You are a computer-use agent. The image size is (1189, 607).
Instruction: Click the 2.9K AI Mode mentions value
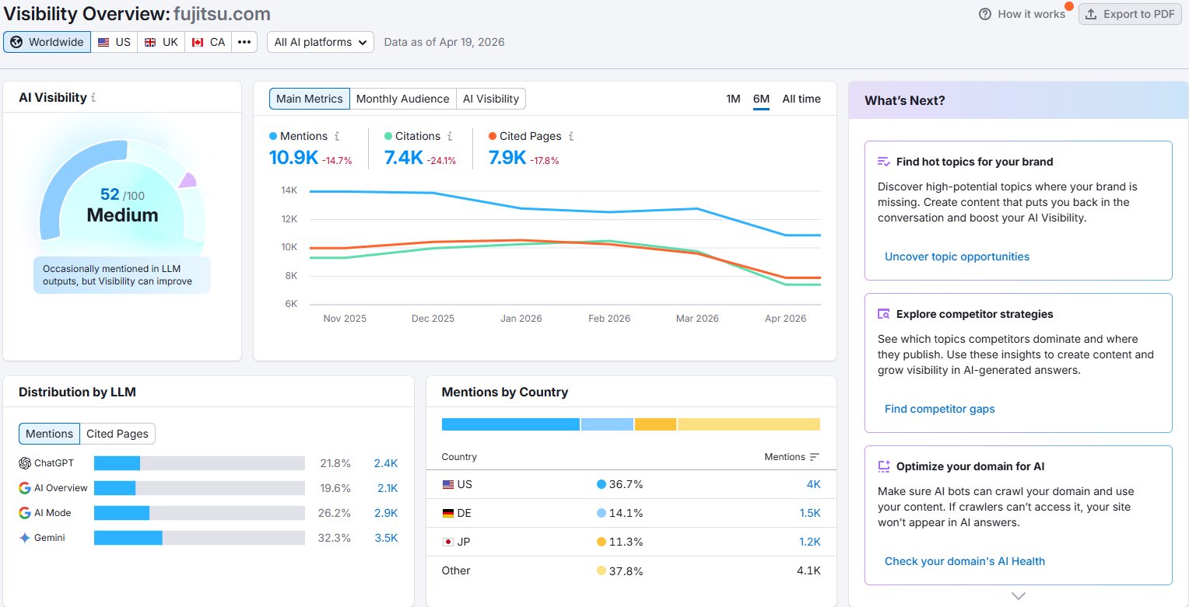(x=386, y=513)
